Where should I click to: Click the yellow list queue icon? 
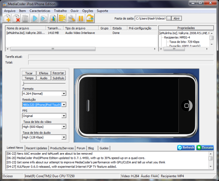pyautogui.click(x=62, y=18)
